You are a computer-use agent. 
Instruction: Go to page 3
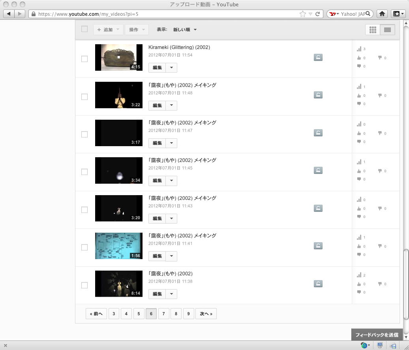(x=114, y=314)
